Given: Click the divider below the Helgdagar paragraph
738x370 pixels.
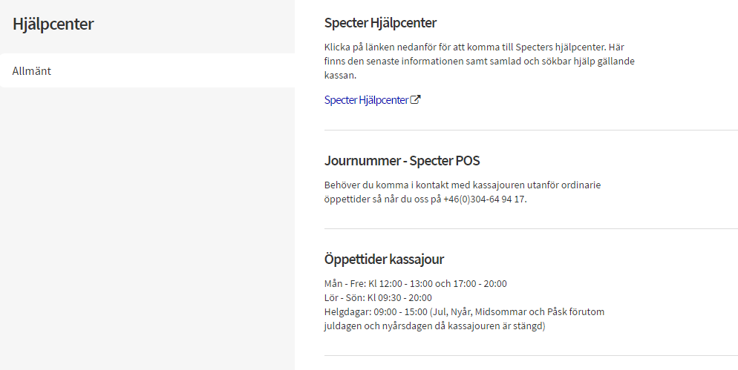Looking at the screenshot, I should tap(531, 355).
